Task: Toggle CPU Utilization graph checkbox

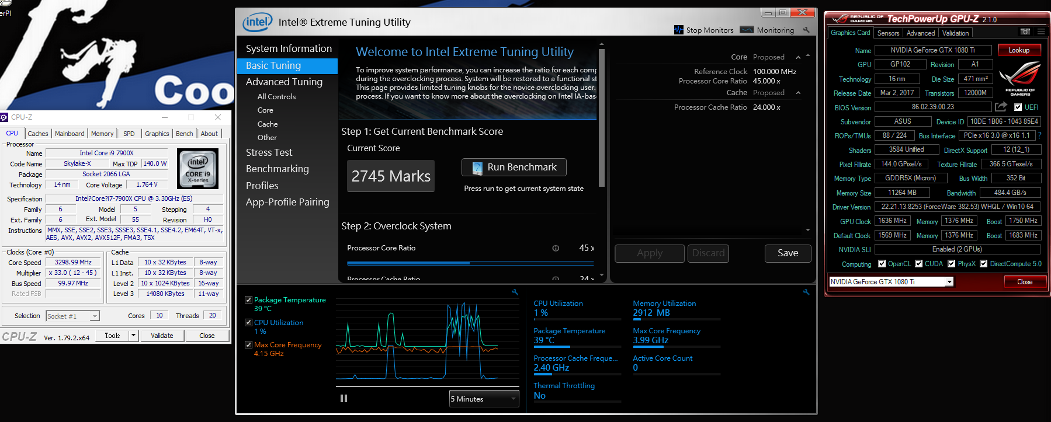Action: [x=249, y=322]
